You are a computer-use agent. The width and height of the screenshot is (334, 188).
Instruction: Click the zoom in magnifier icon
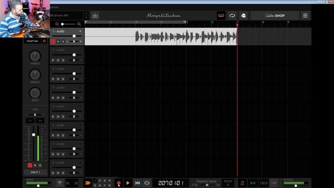click(79, 24)
